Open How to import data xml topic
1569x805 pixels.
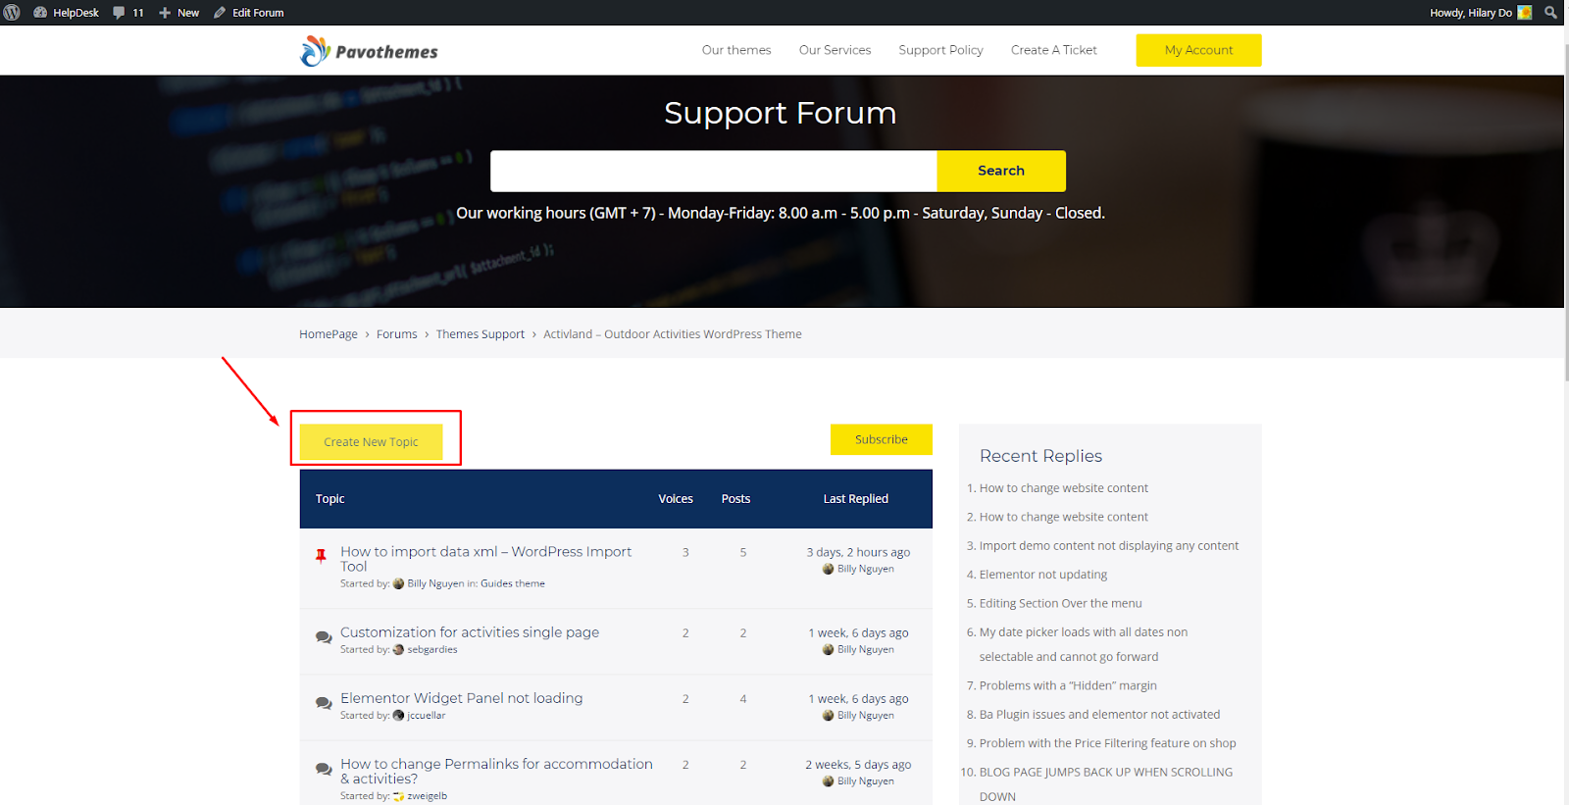(485, 559)
